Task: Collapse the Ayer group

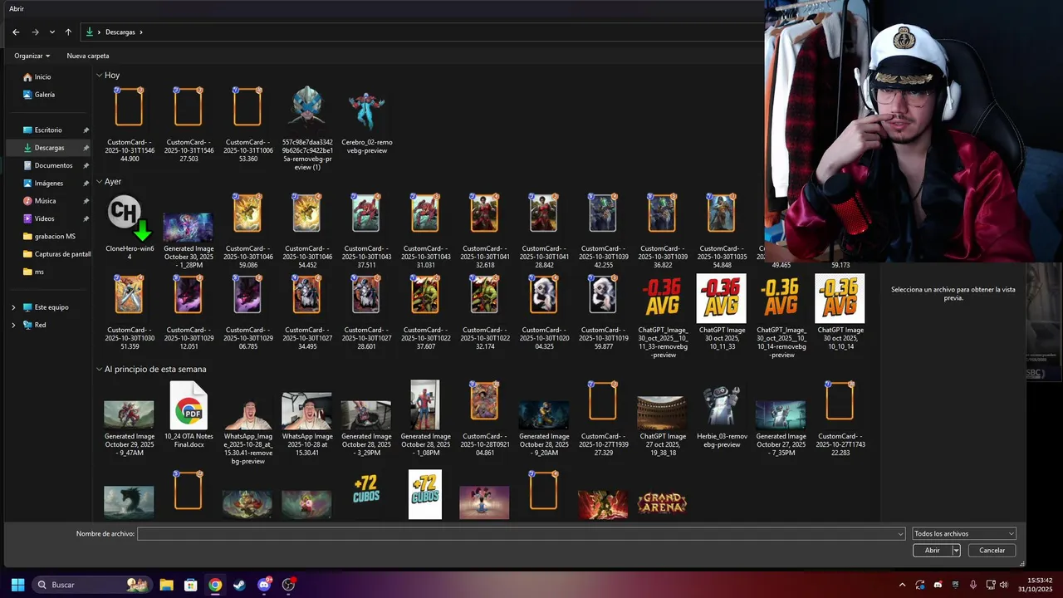Action: [99, 182]
